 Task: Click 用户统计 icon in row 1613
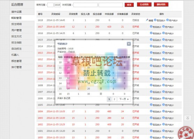(163, 52)
